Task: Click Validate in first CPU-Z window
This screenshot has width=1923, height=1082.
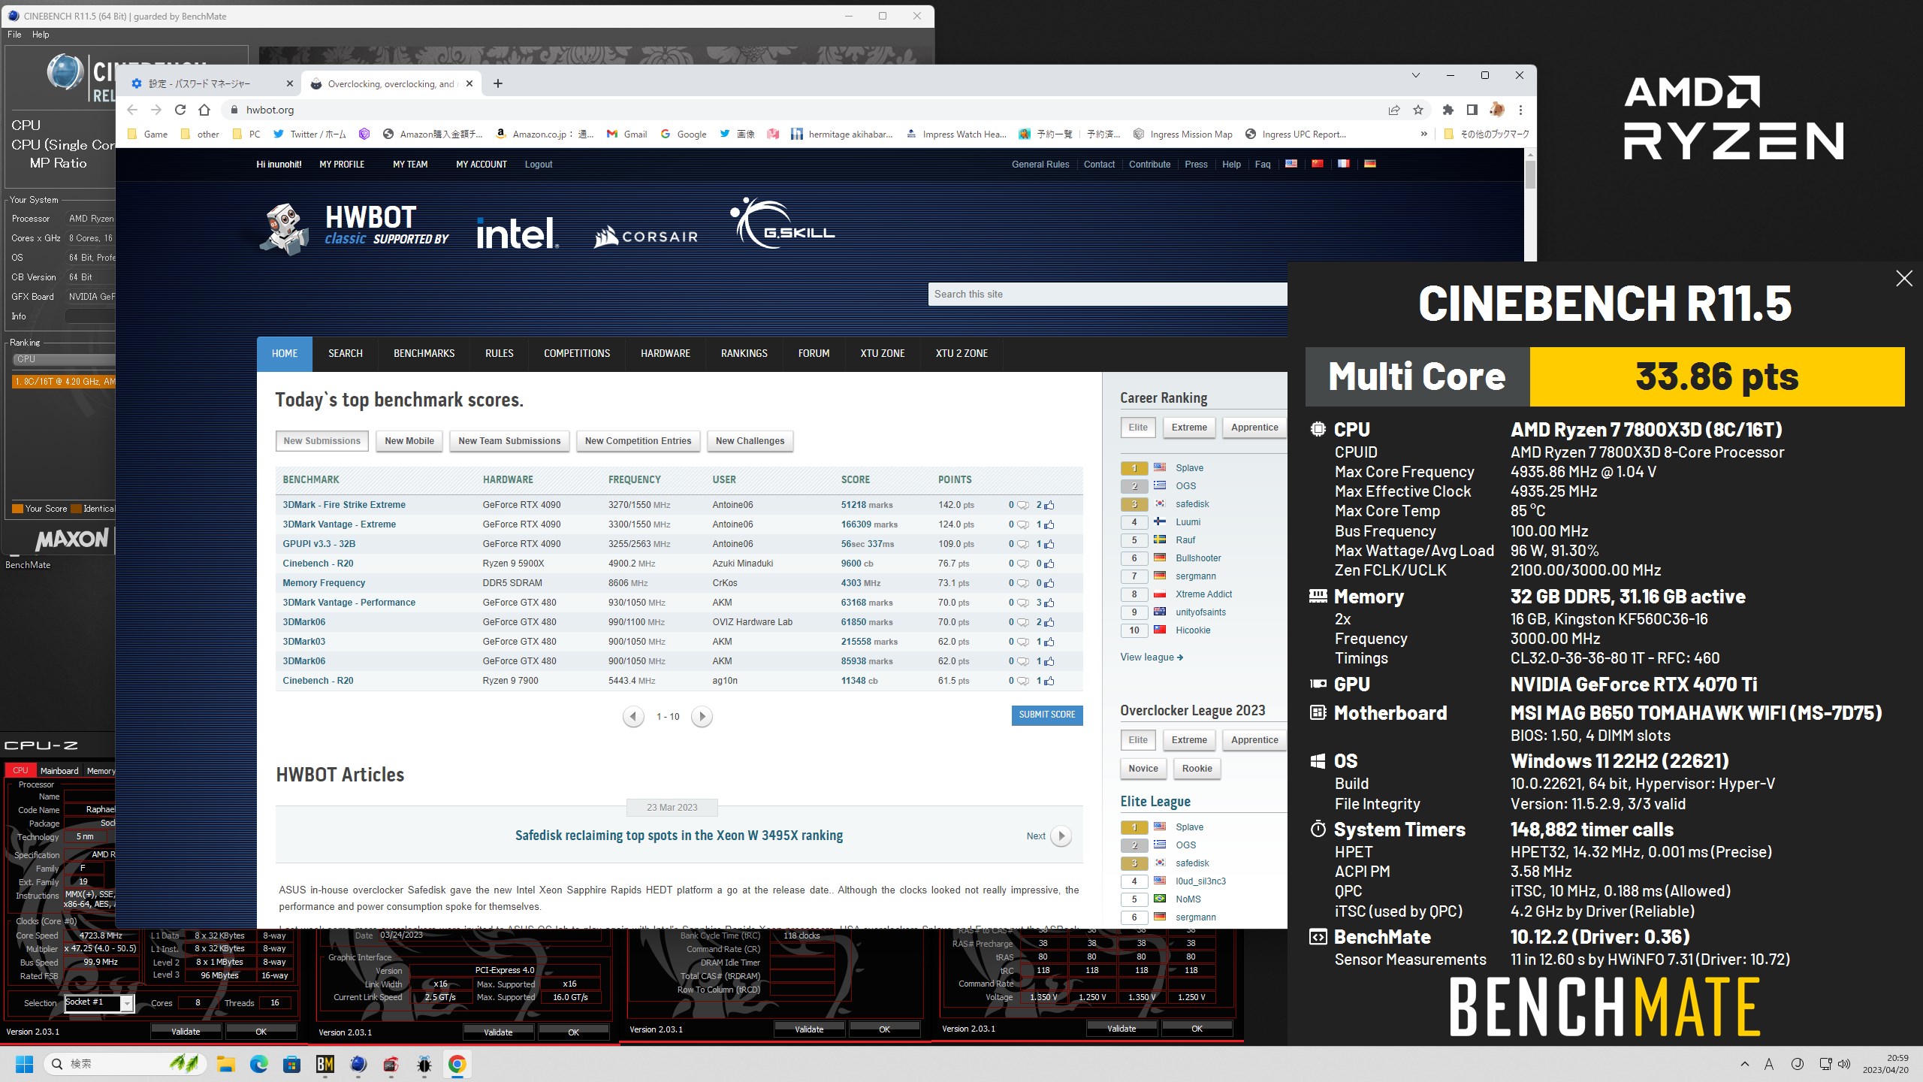Action: point(186,1032)
